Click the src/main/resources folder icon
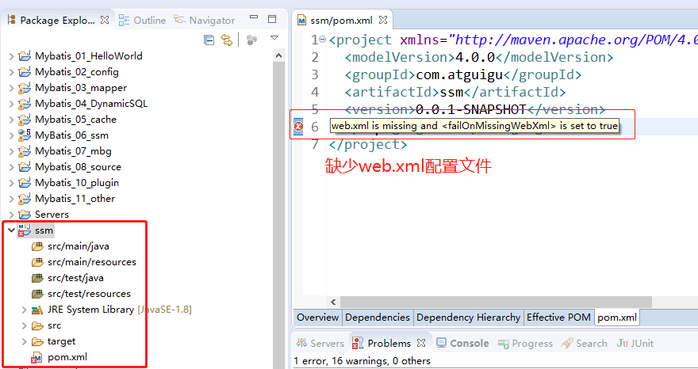Viewport: 698px width, 369px height. coord(37,262)
